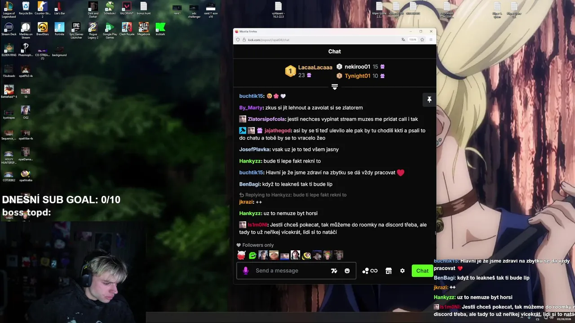This screenshot has height=323, width=575.
Task: Open the Google Play Games shortcut
Action: 110,31
